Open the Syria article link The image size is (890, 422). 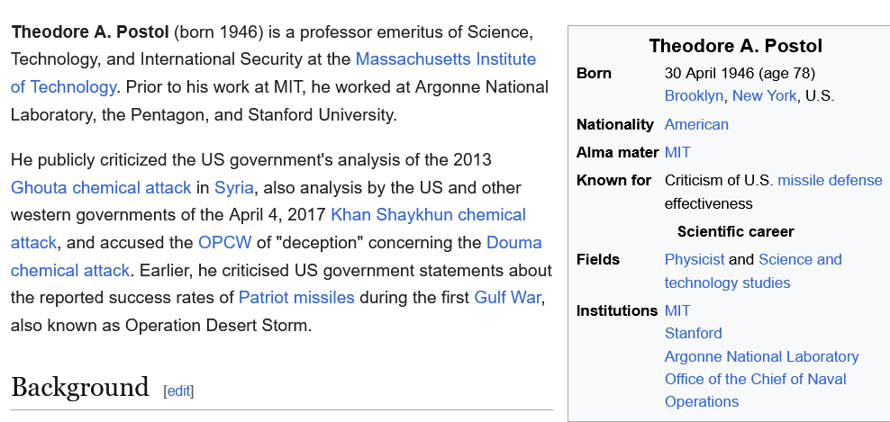233,187
